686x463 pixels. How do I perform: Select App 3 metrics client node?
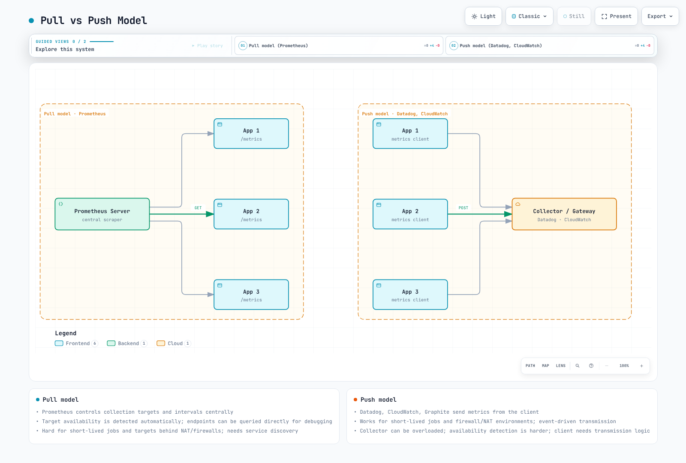pos(410,295)
